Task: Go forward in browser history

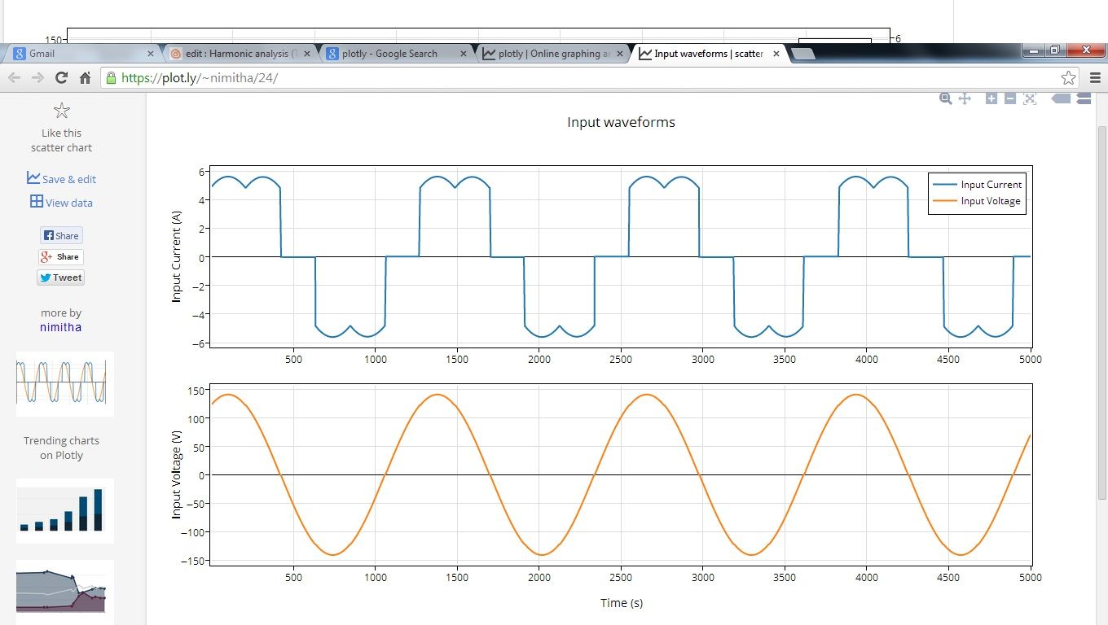Action: coord(37,78)
